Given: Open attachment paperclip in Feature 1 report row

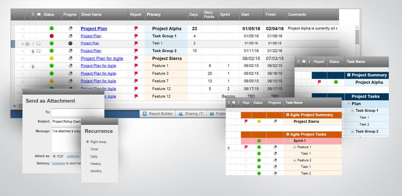Looking at the screenshot, I should (x=33, y=67).
